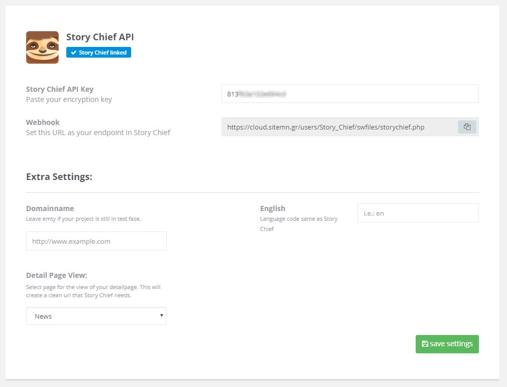This screenshot has width=507, height=387.
Task: Click the Domainname label
Action: coord(50,209)
